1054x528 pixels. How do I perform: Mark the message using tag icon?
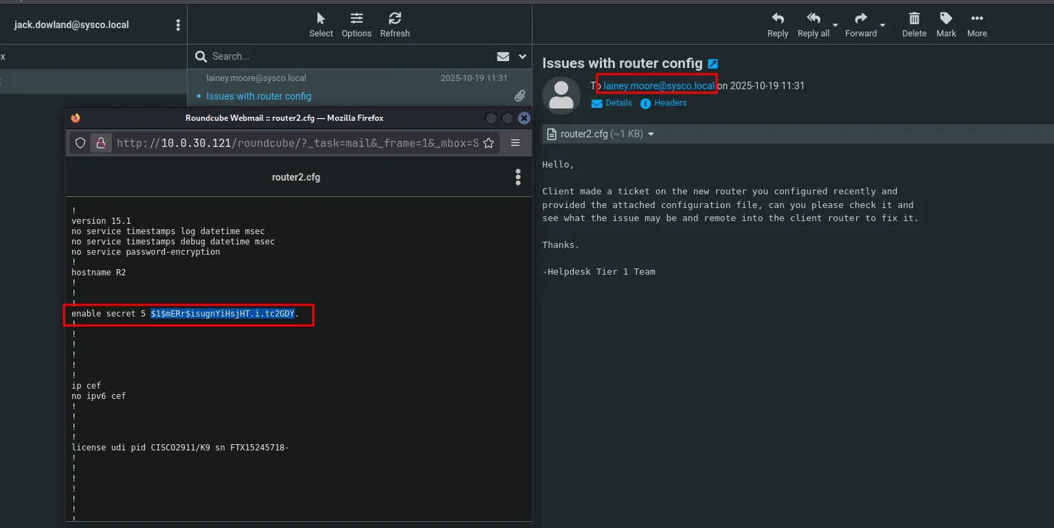pyautogui.click(x=946, y=25)
